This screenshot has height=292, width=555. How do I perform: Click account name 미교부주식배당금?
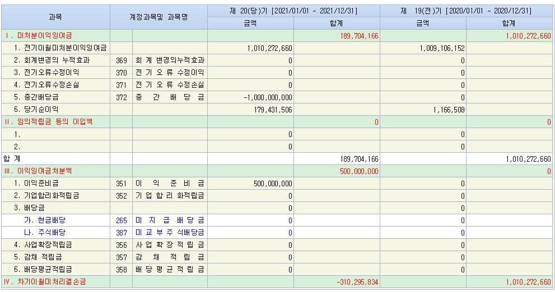point(170,233)
